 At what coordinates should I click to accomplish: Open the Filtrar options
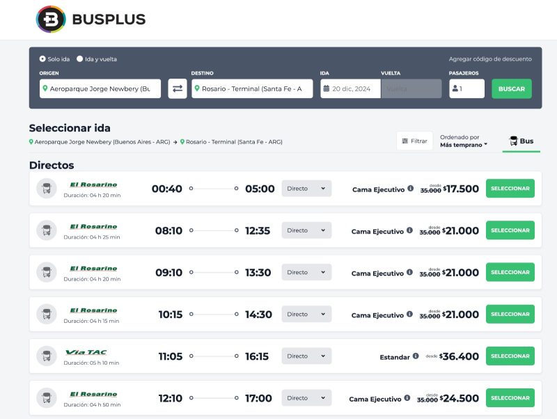point(414,141)
